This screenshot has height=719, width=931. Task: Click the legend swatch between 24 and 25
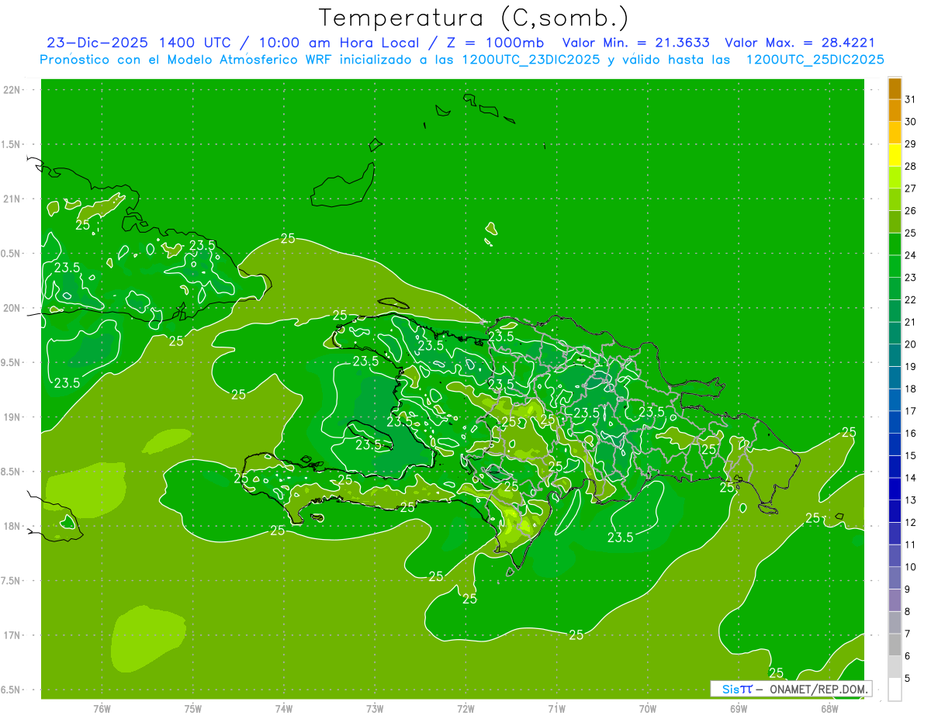pos(895,244)
